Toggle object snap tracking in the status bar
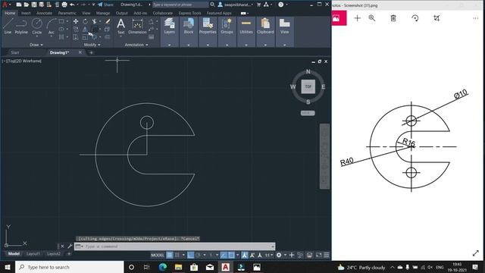The width and height of the screenshot is (485, 273). [x=224, y=255]
